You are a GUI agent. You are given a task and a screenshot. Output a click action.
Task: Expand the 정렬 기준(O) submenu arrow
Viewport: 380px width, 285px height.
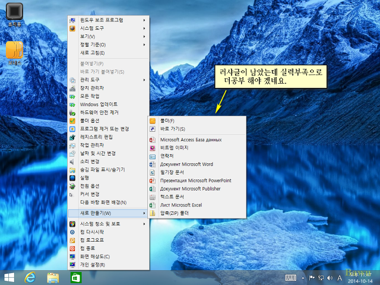point(144,45)
